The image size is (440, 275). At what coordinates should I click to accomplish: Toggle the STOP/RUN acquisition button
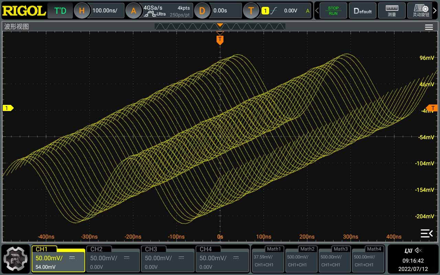click(333, 11)
